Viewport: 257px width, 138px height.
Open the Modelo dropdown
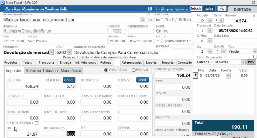210,20
